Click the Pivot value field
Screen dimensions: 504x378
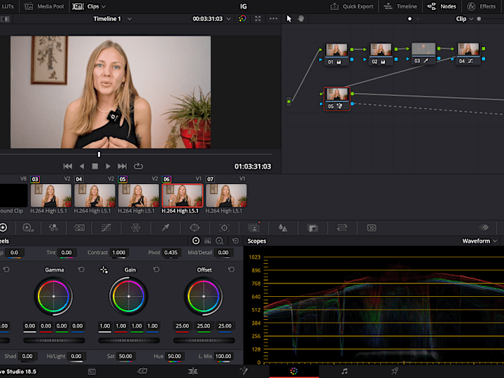click(x=171, y=253)
